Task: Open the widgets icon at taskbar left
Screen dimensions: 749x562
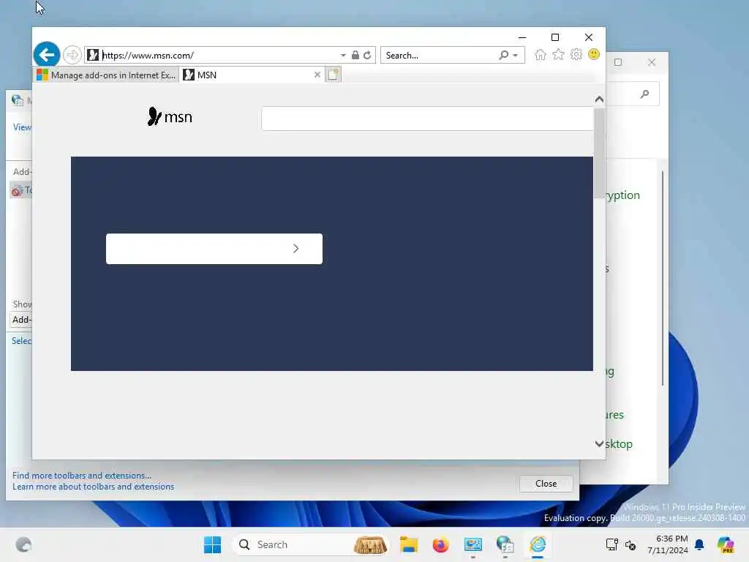Action: (23, 544)
